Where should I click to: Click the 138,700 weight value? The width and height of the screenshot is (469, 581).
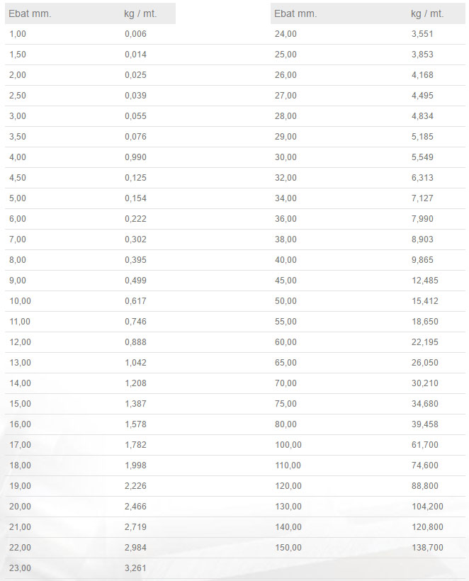pos(427,548)
